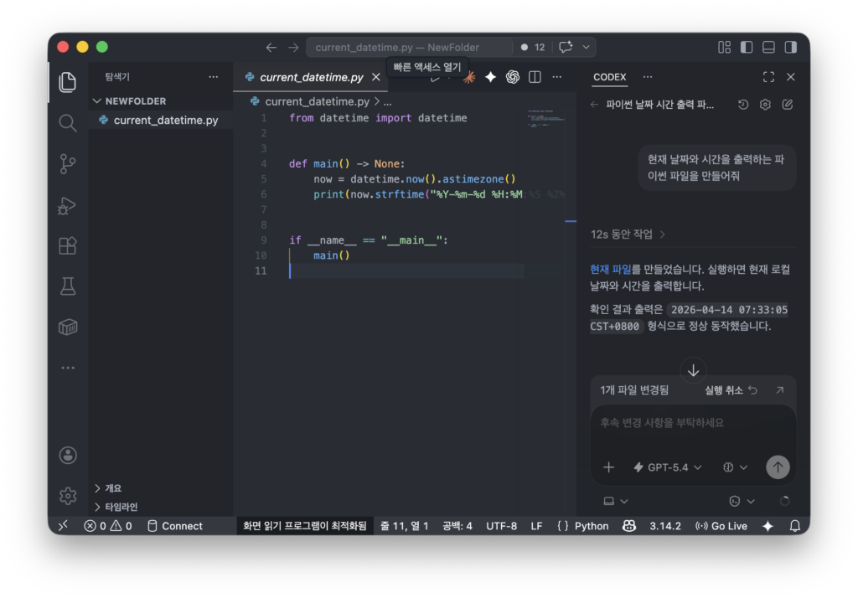This screenshot has height=598, width=858.
Task: Select the current_datetime.py editor tab
Action: (x=312, y=77)
